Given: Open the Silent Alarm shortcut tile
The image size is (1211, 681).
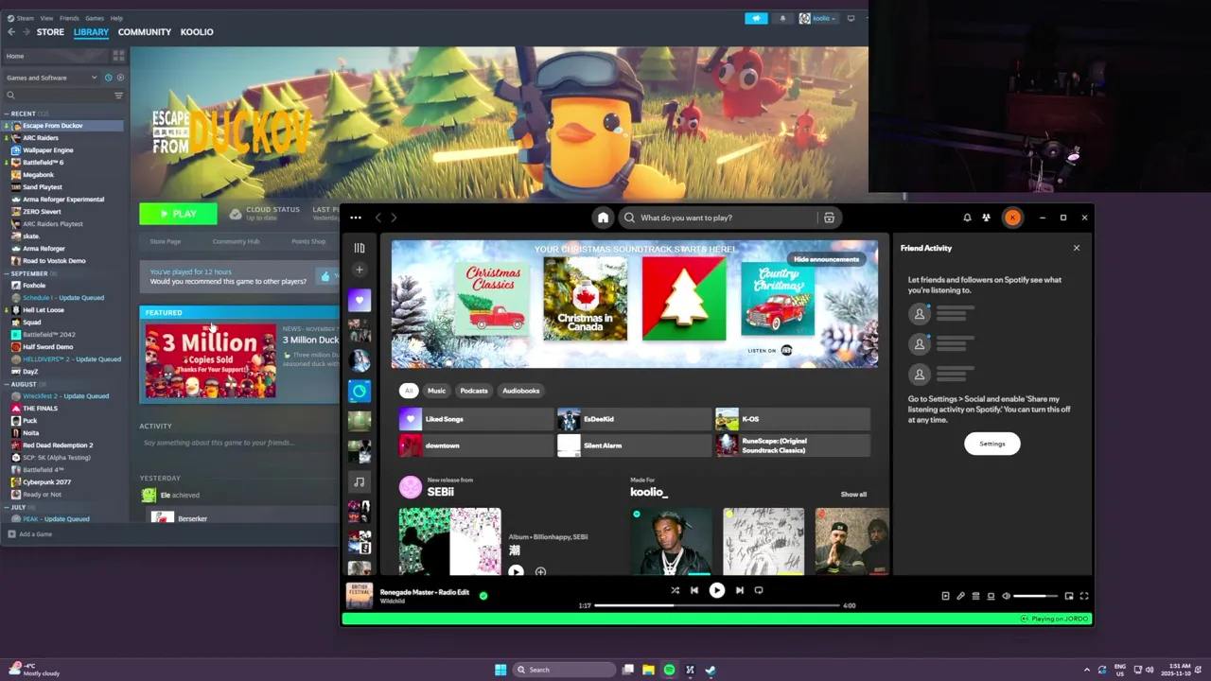Looking at the screenshot, I should (x=634, y=445).
